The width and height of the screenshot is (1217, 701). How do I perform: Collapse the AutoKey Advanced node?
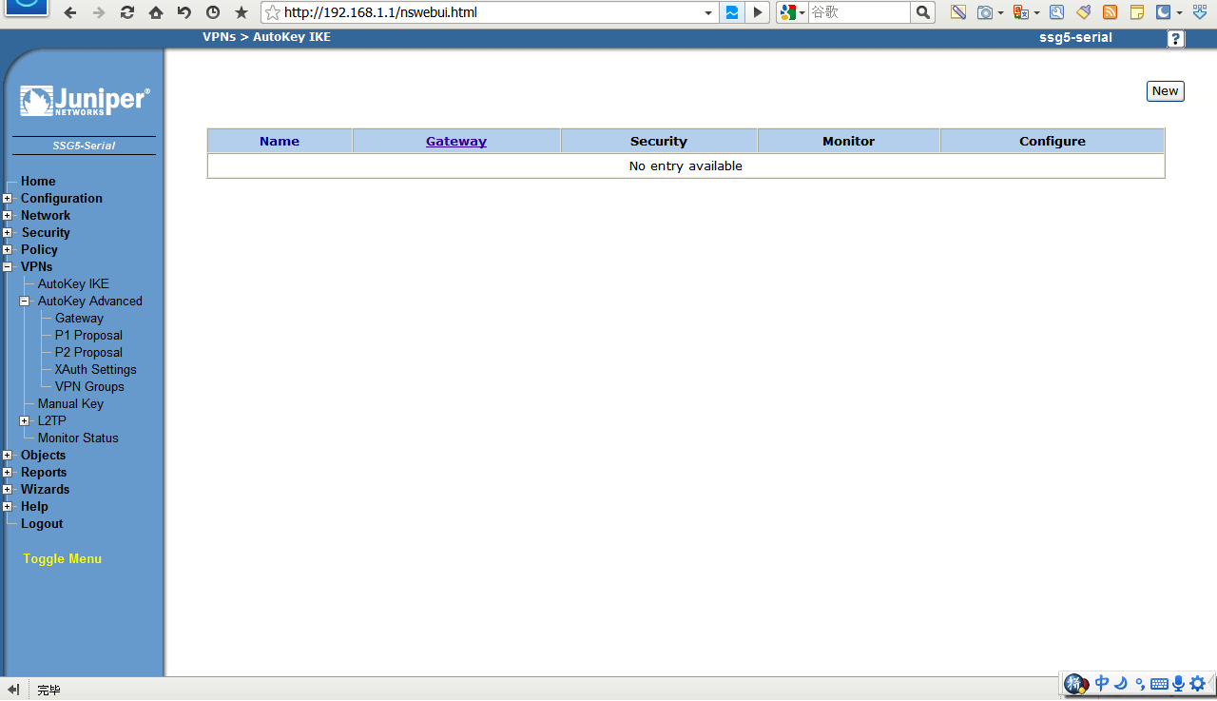[25, 302]
